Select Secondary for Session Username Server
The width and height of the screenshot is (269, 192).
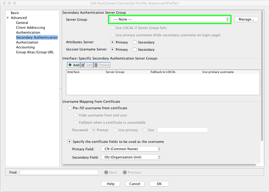pos(135,50)
